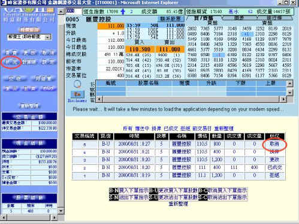Click the orange 111.000 ask price box
The image size is (299, 224).
tap(170, 49)
